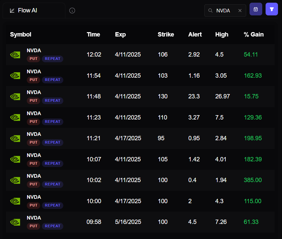282x239 pixels.
Task: Click REPEAT badge in 12:02 row
Action: (53, 59)
